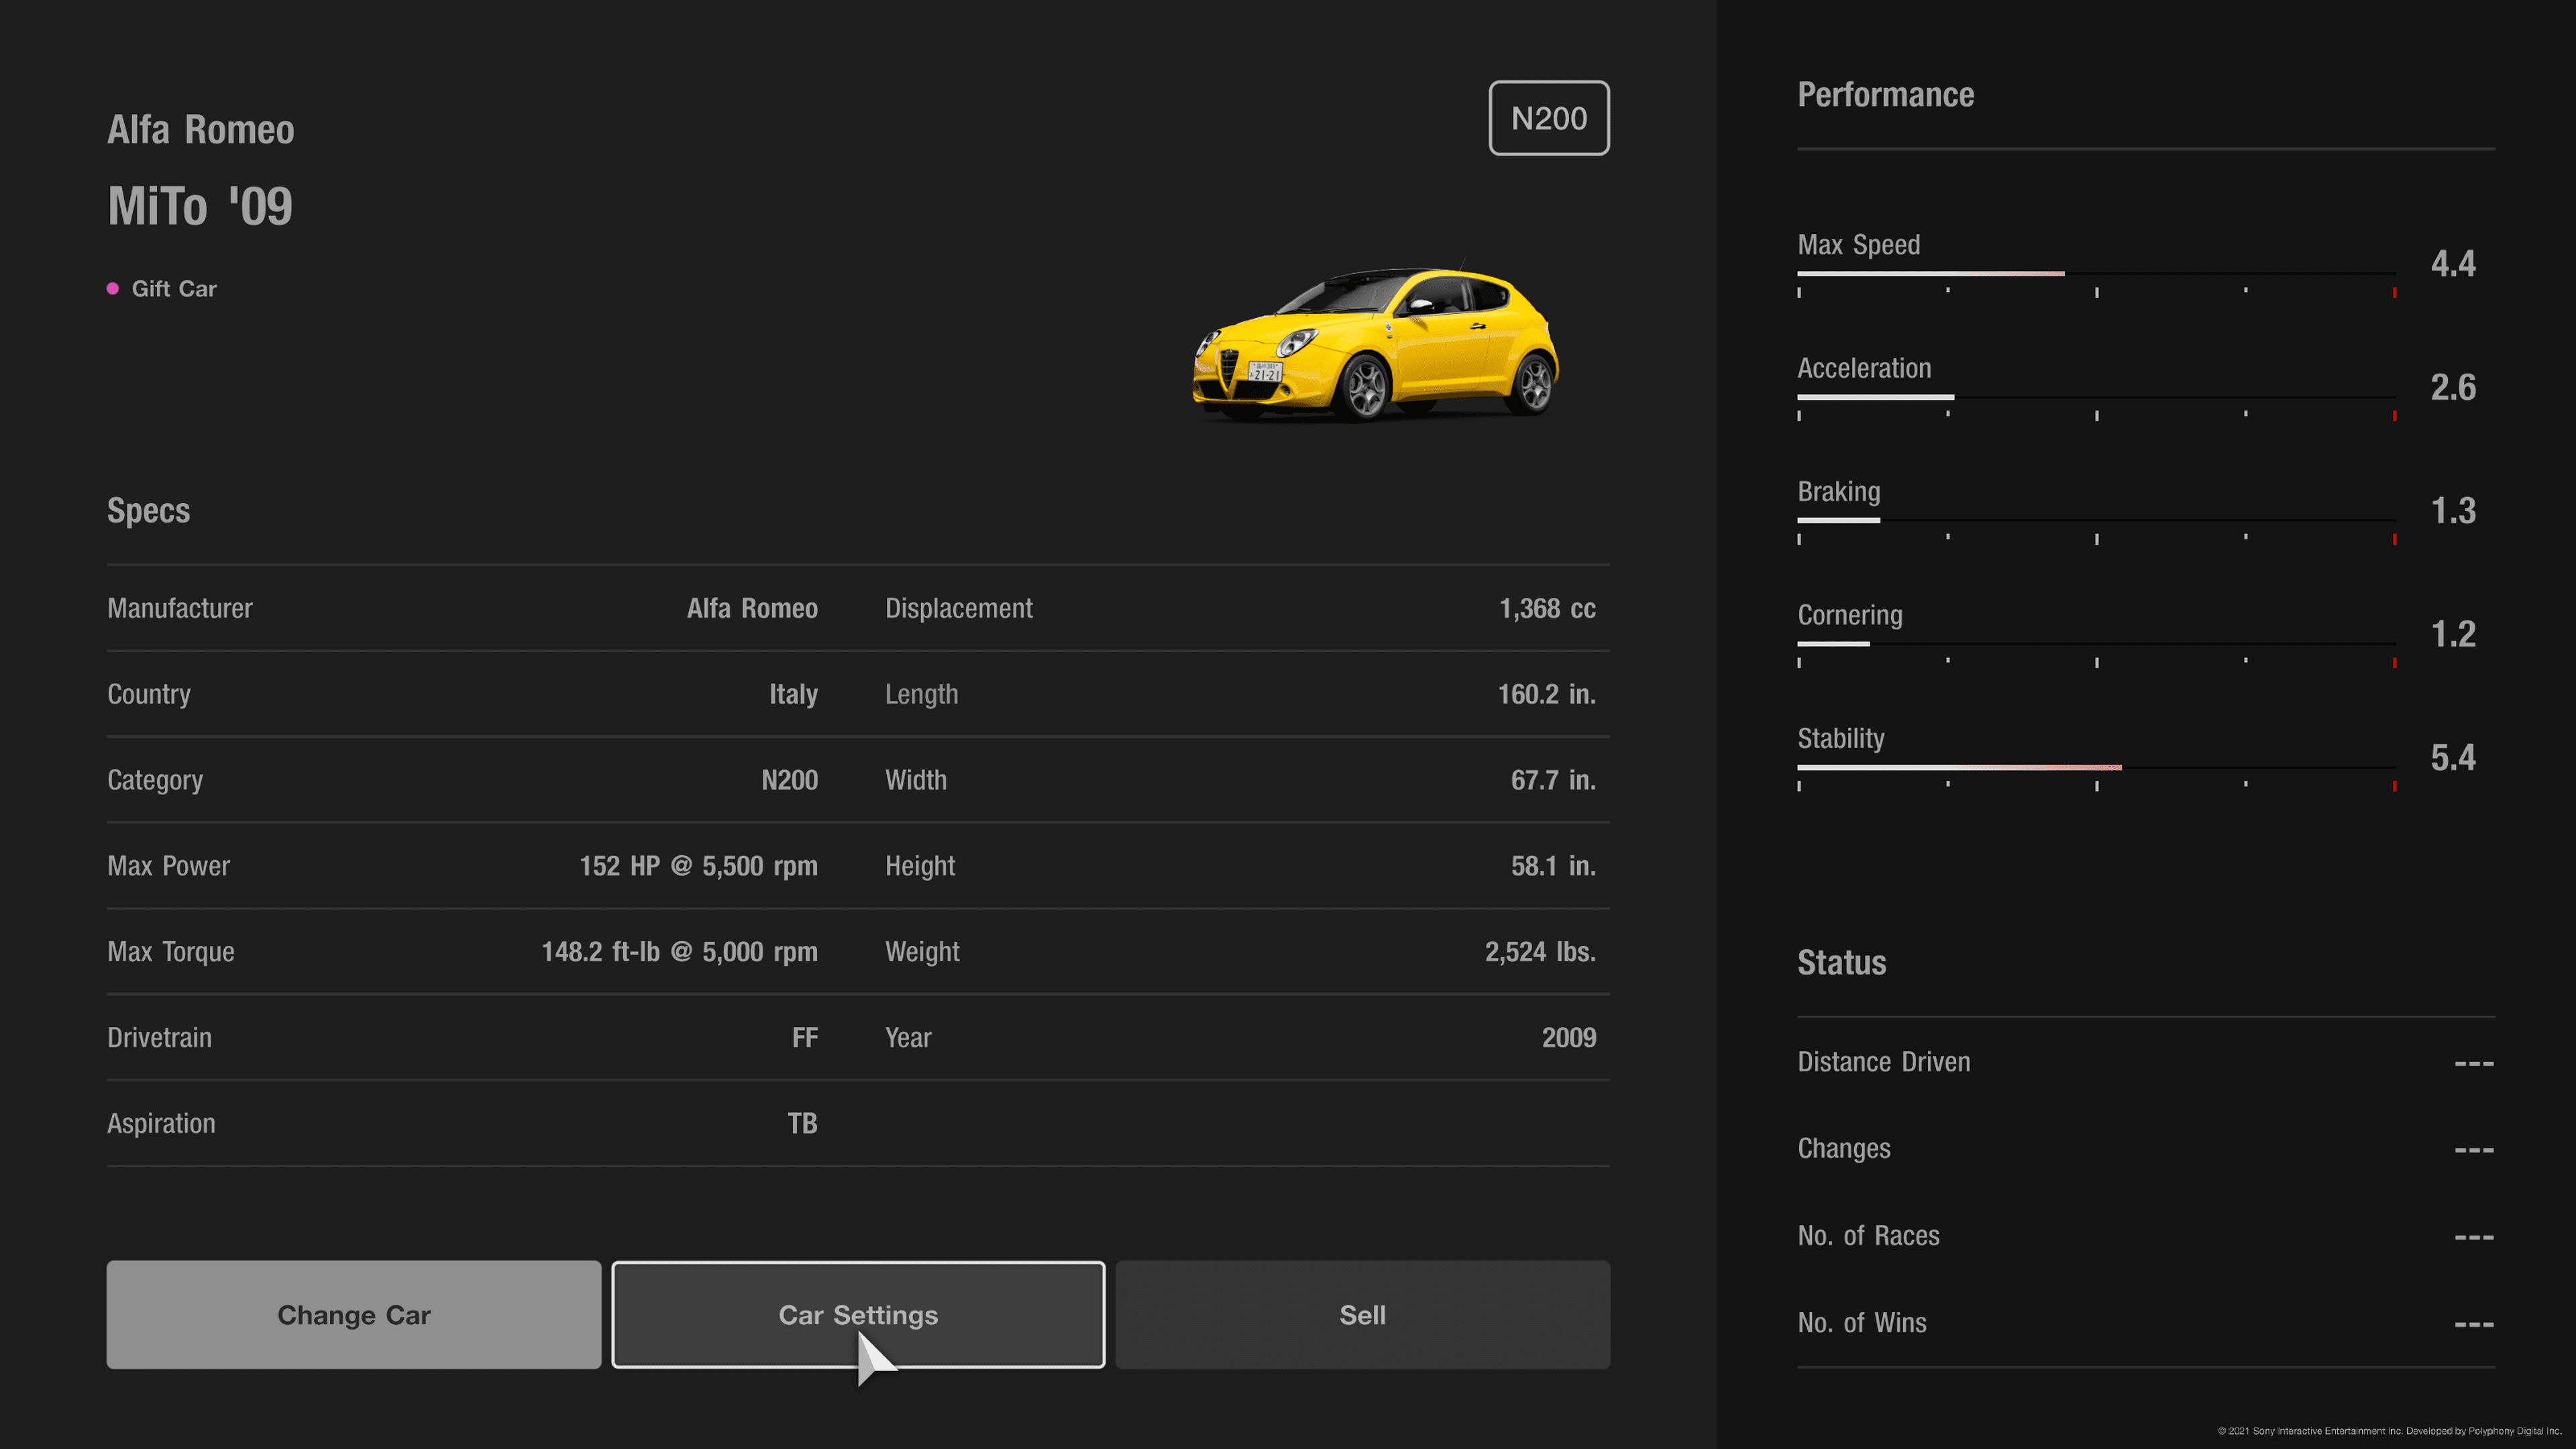Click the Height value 58.1 in.
The image size is (2576, 1449).
point(1553,866)
